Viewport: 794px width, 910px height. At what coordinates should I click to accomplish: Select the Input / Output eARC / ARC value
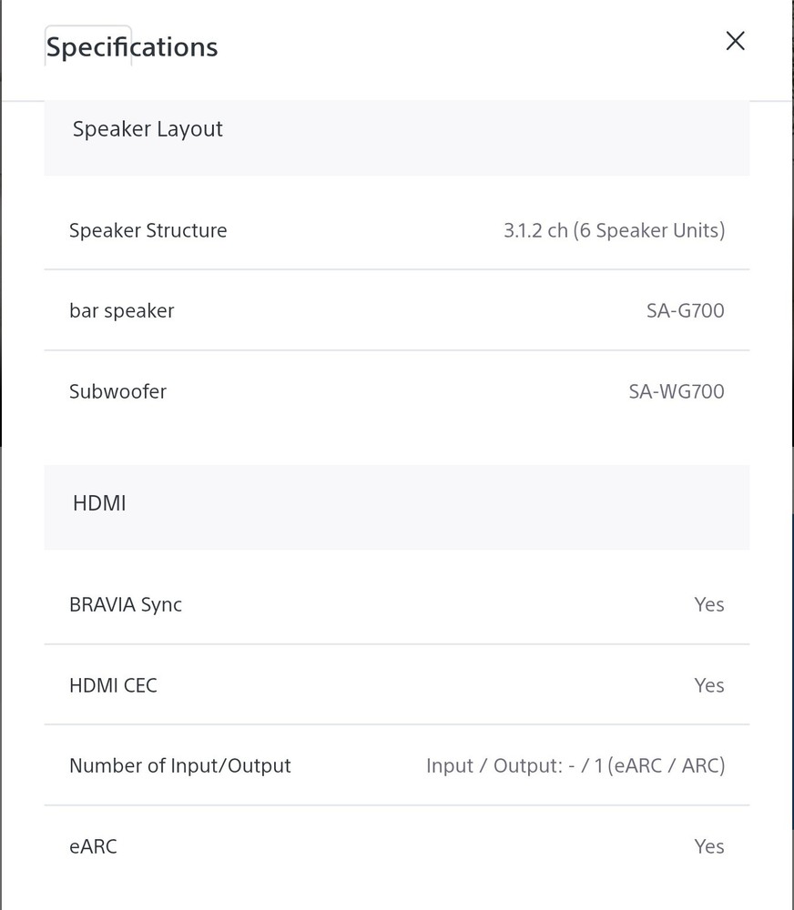click(575, 766)
